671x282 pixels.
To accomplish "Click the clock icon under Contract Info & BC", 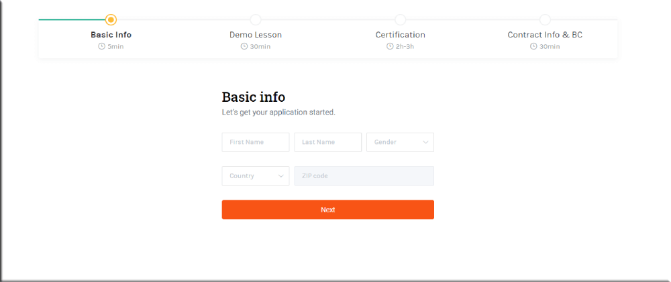I will point(533,46).
